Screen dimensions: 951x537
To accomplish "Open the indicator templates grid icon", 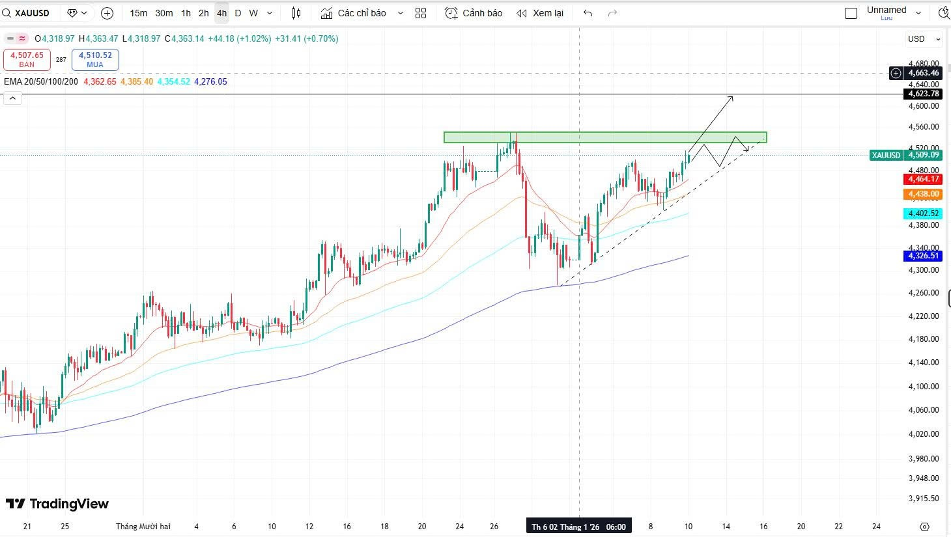I will 421,13.
